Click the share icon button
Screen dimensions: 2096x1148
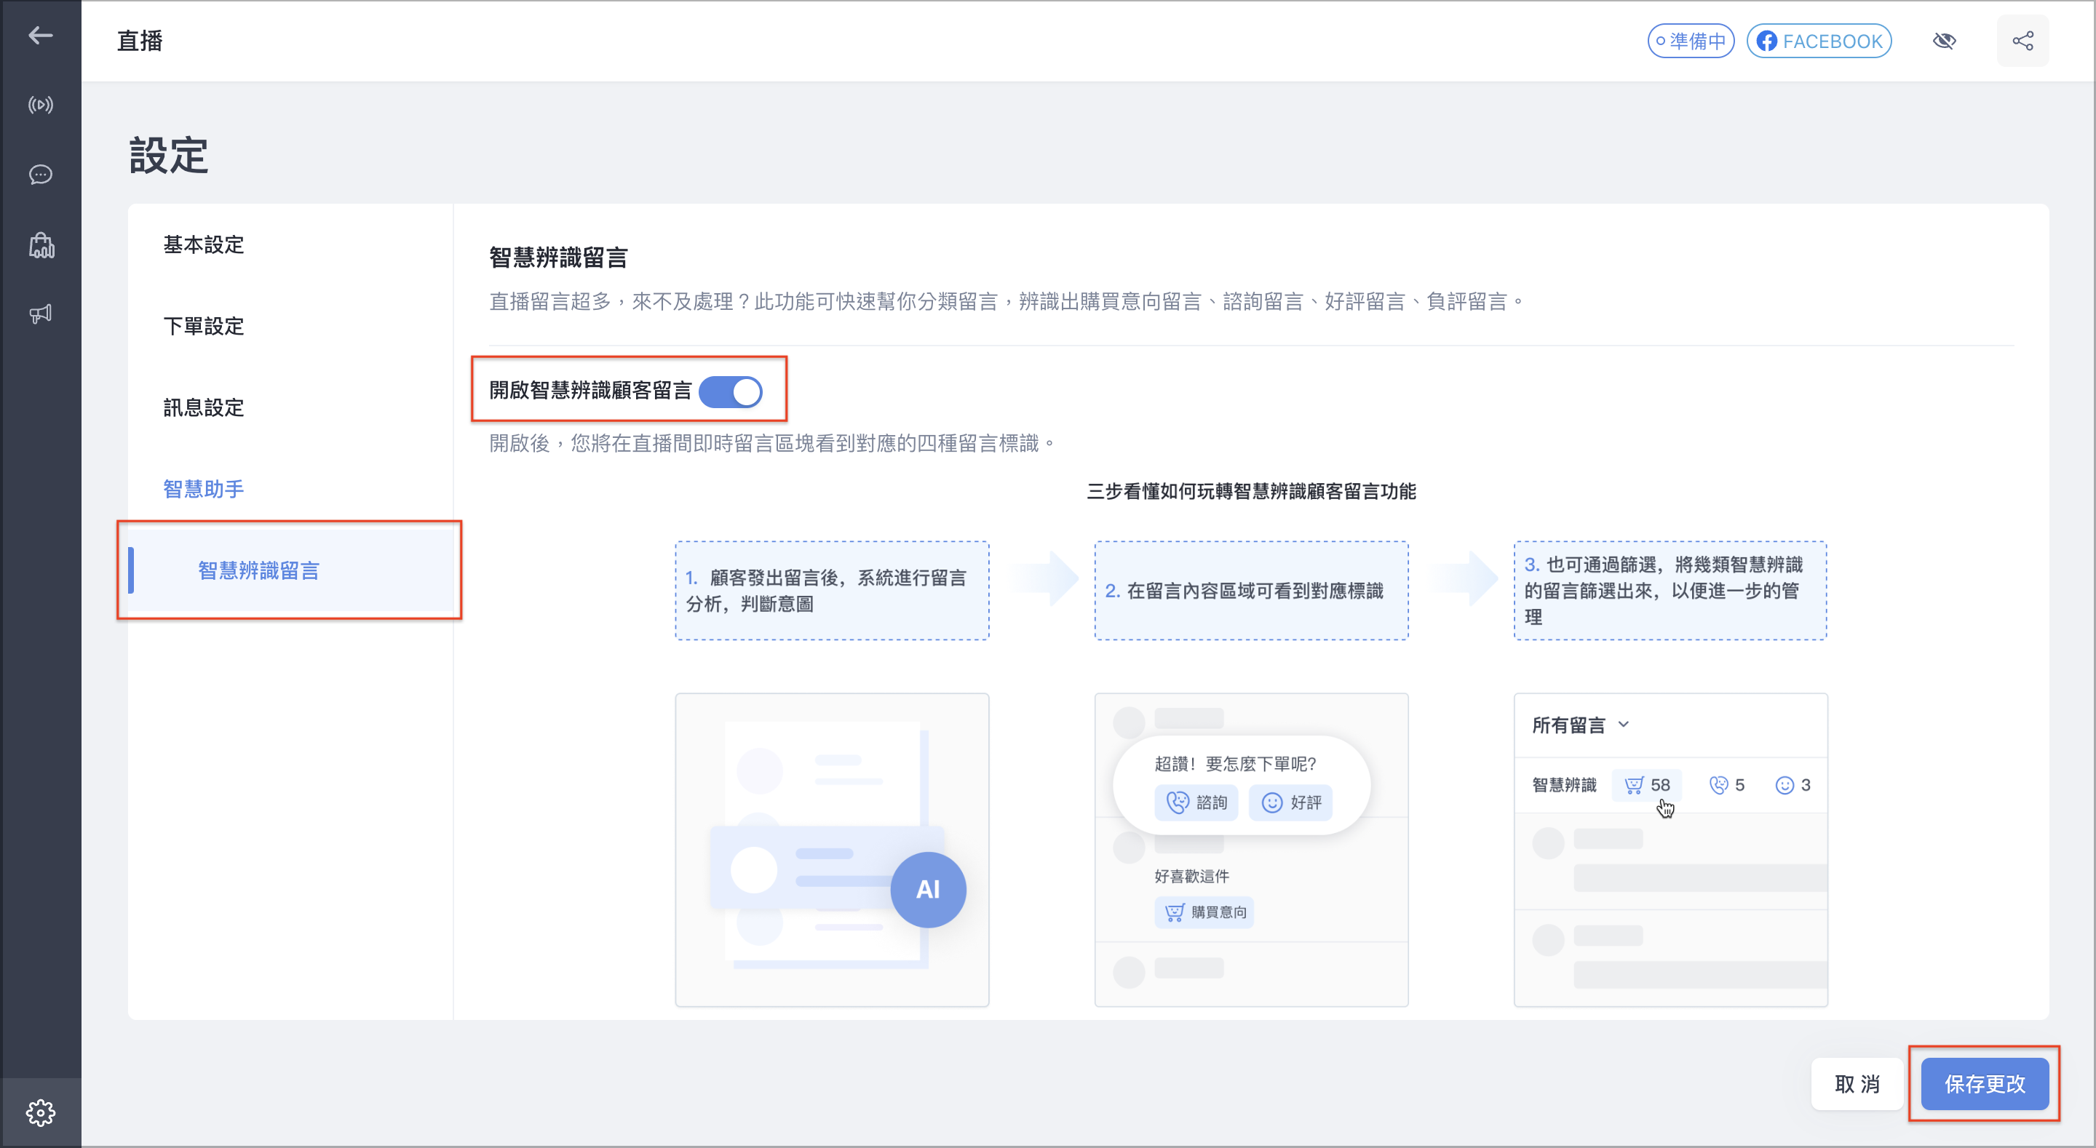pos(2022,41)
